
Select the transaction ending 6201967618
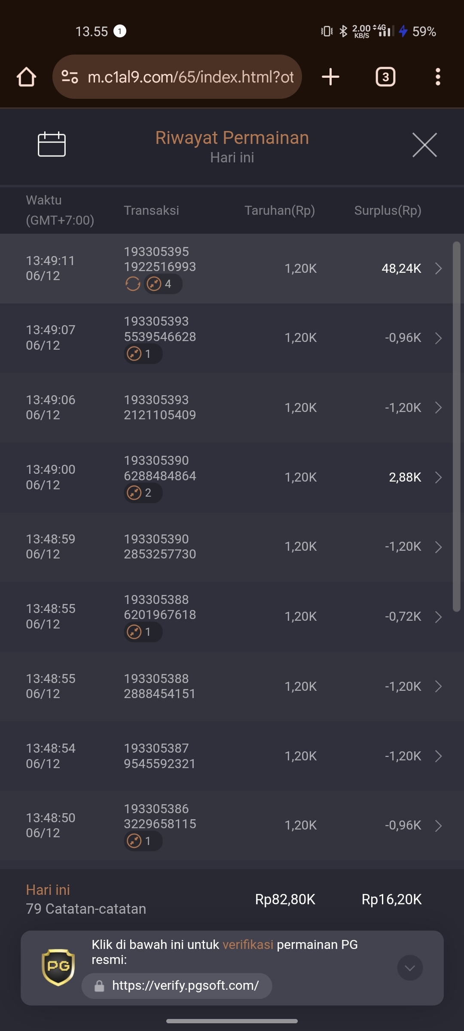pyautogui.click(x=232, y=616)
